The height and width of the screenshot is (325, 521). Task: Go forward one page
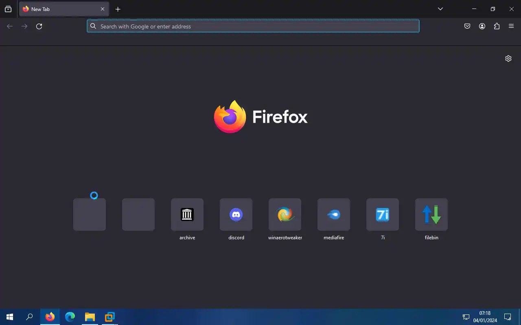point(24,26)
